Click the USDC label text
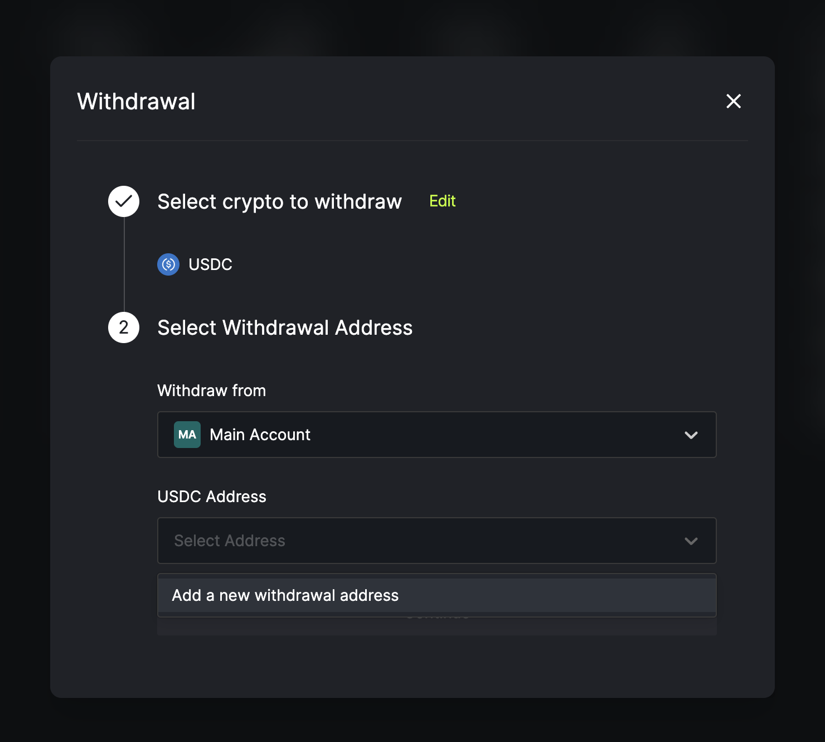825x742 pixels. point(210,264)
